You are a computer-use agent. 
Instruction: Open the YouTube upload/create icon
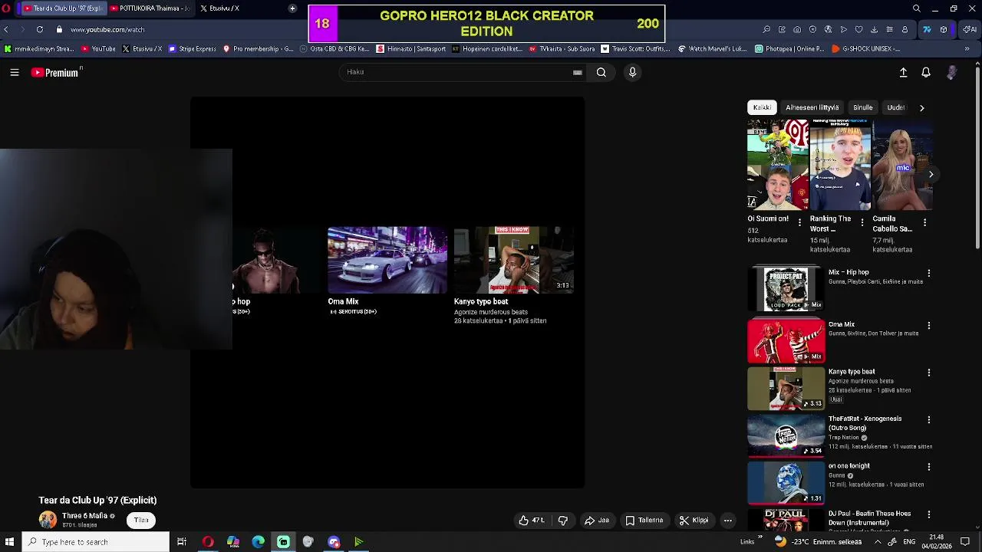[903, 72]
